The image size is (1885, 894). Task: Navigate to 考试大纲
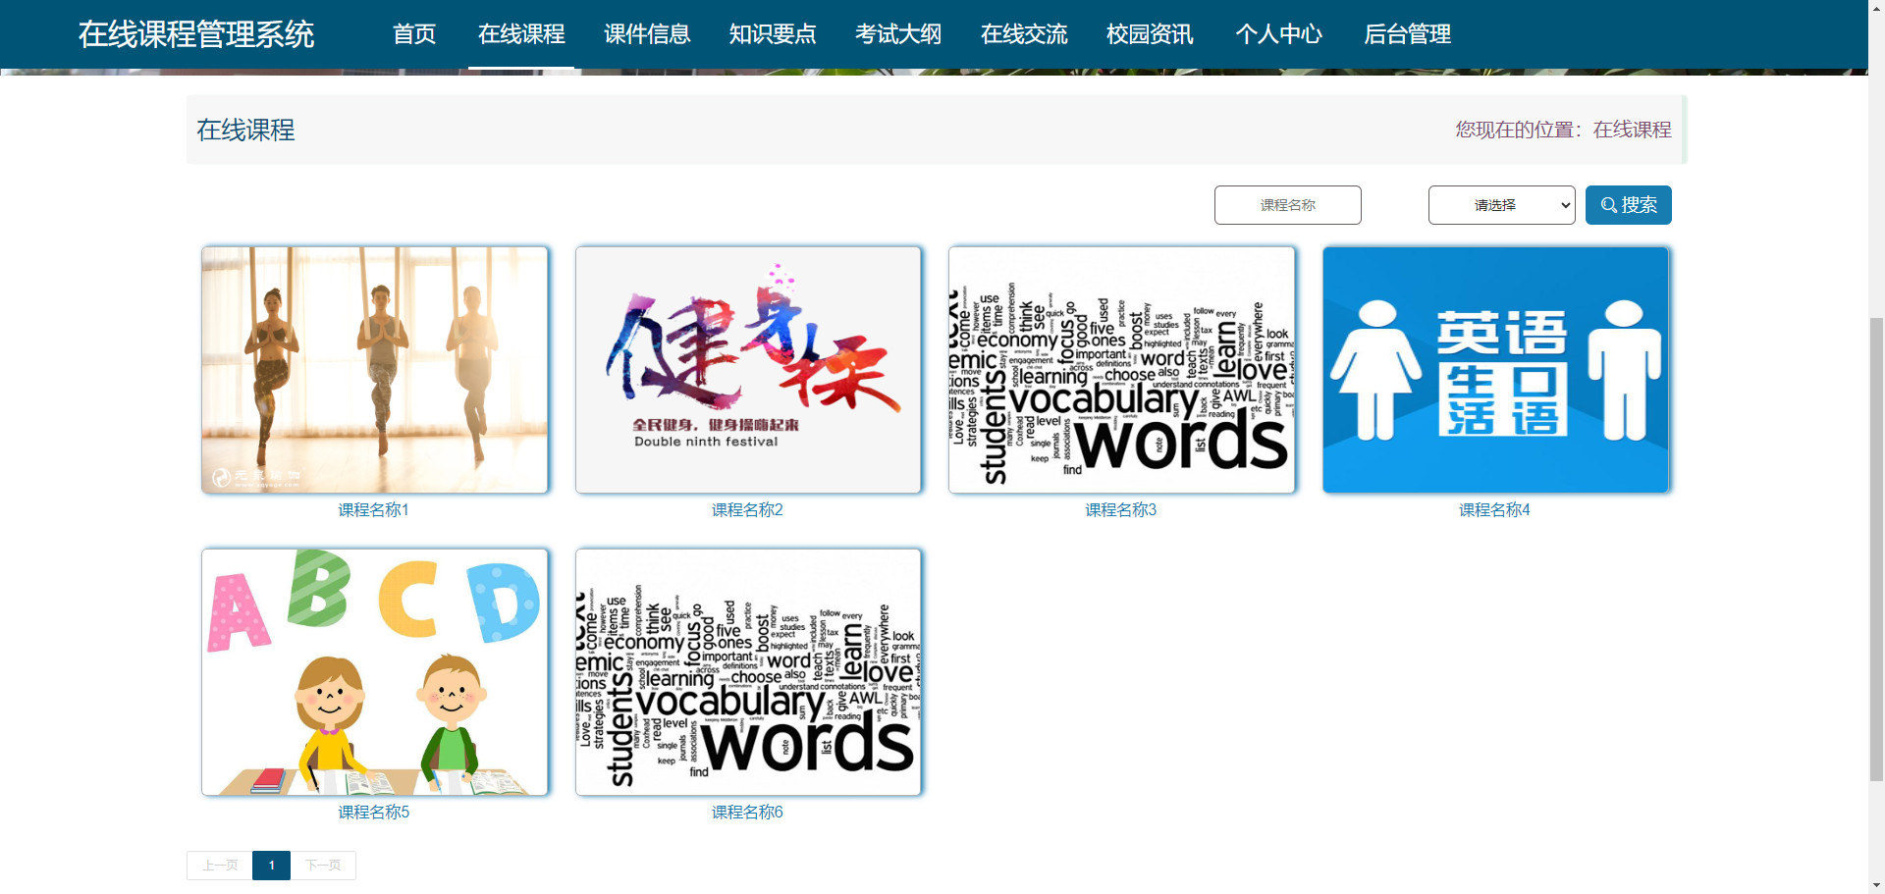[898, 34]
